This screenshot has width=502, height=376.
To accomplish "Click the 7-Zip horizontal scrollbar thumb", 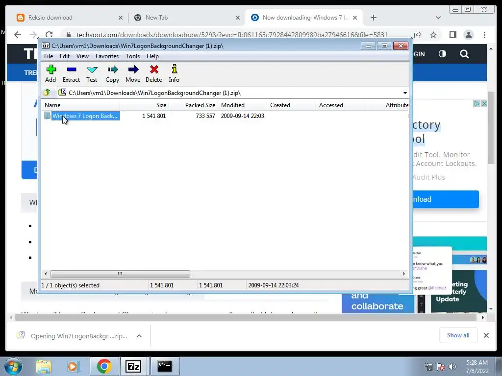I will (120, 274).
